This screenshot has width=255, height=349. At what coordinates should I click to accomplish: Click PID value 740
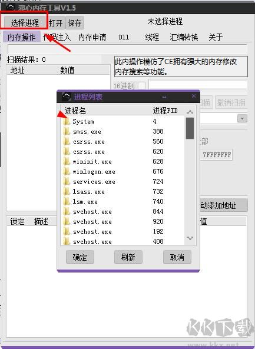[x=158, y=201]
